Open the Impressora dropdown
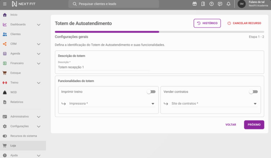 pyautogui.click(x=112, y=104)
